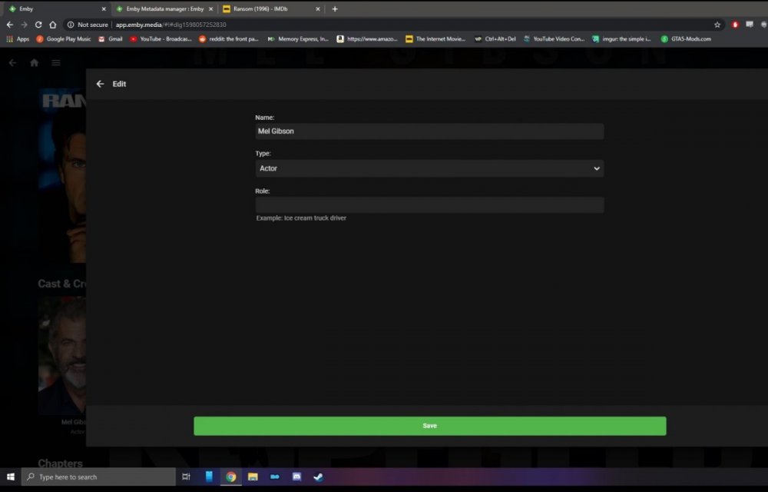
Task: Open the blue taskbar app beside Task View
Action: click(209, 477)
